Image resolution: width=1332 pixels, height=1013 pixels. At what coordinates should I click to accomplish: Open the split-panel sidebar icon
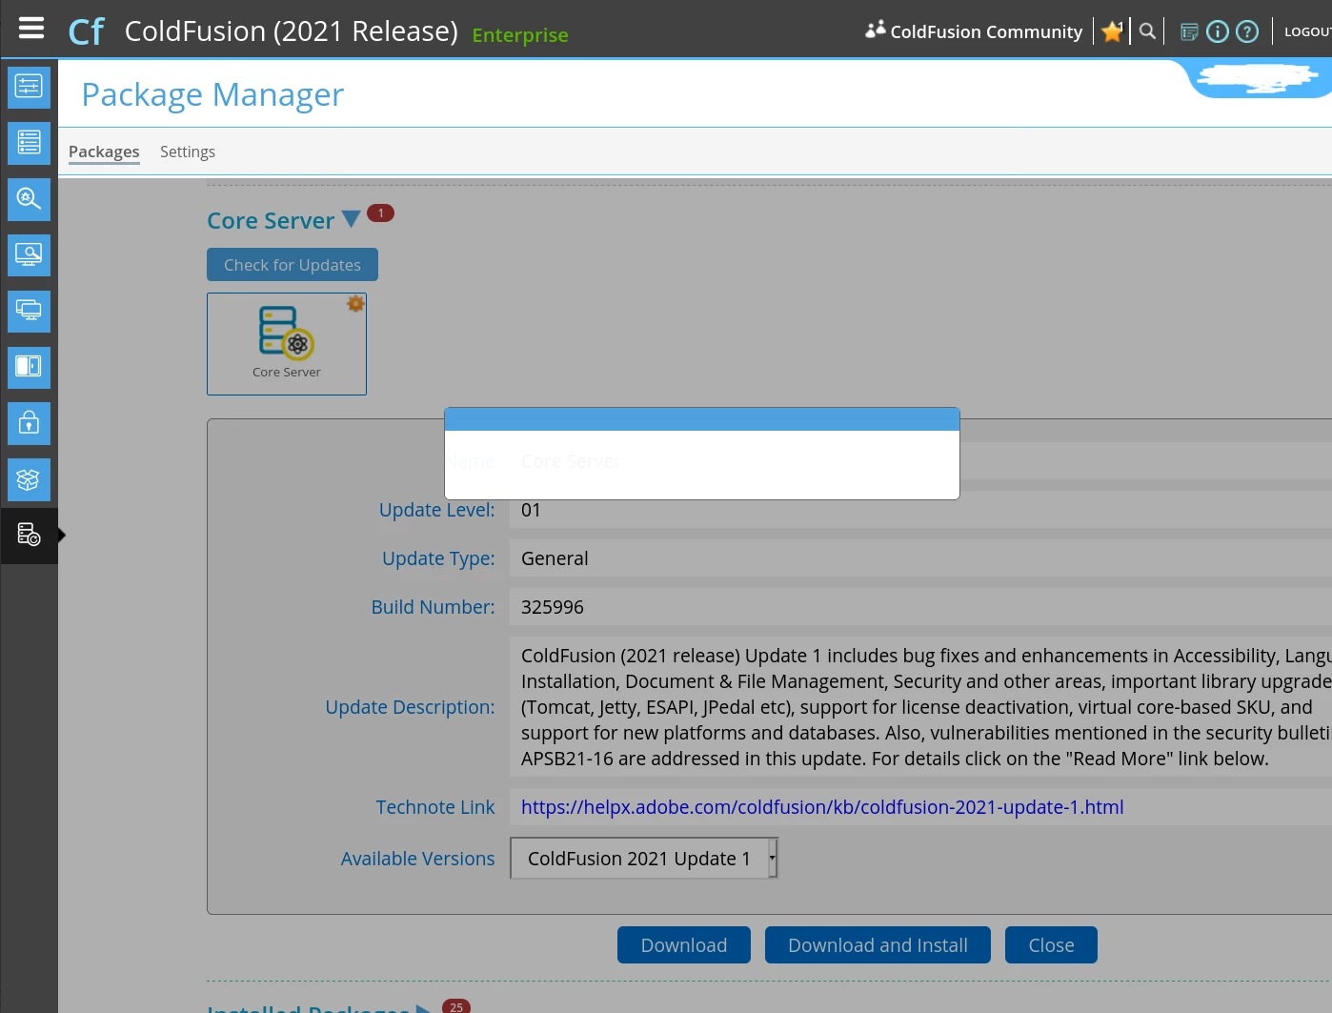29,367
